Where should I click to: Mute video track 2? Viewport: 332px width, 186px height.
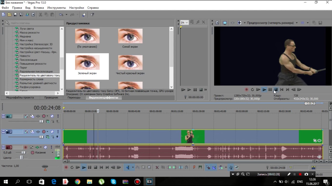point(52,132)
